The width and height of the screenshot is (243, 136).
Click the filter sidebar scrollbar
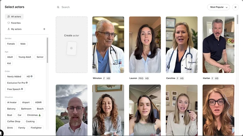point(47,50)
